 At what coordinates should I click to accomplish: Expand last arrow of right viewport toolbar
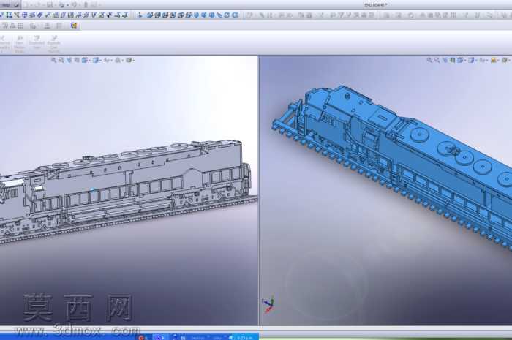pos(509,61)
